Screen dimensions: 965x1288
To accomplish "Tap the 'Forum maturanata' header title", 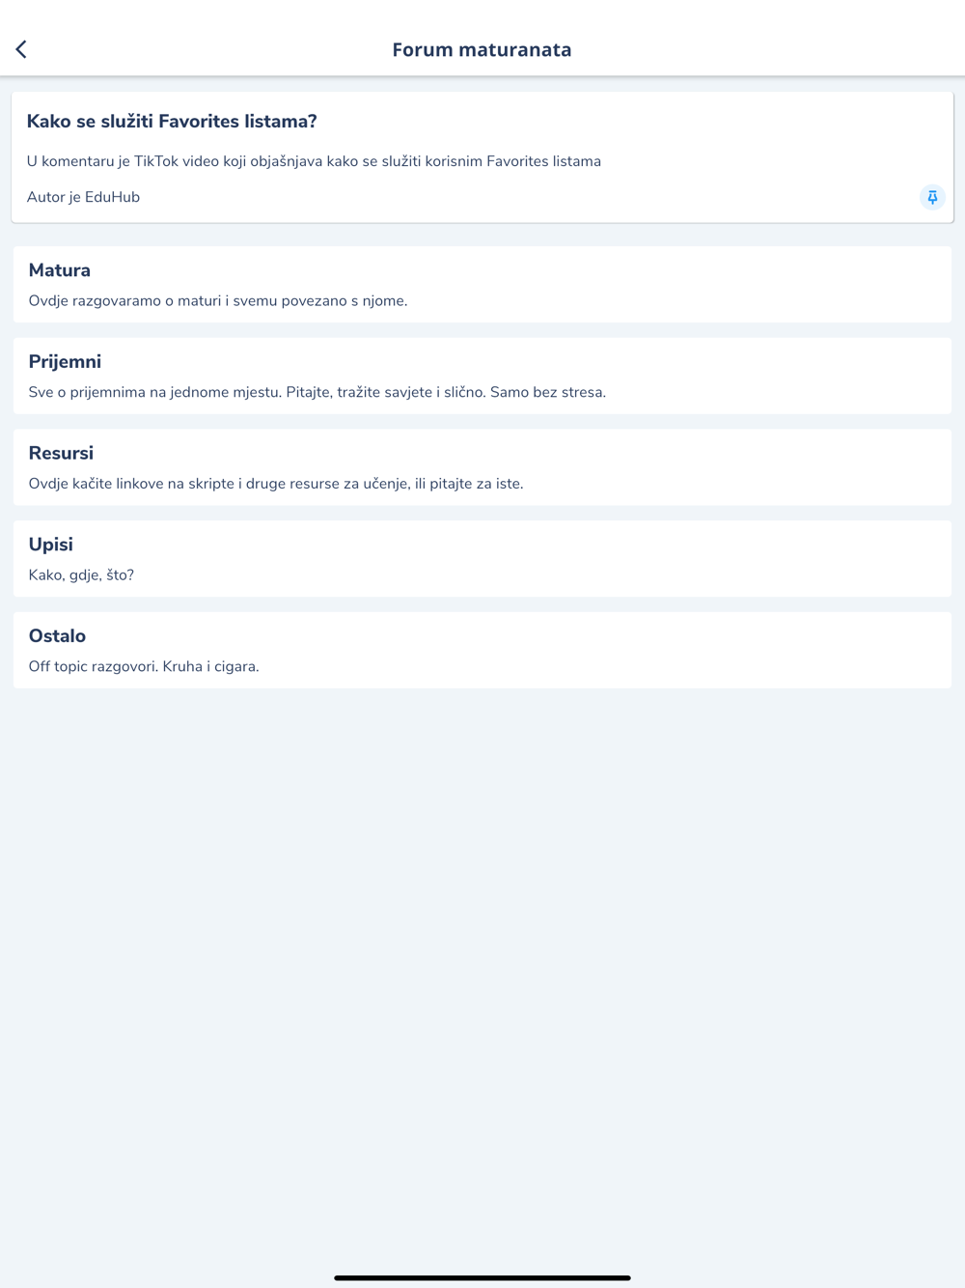I will pyautogui.click(x=482, y=49).
